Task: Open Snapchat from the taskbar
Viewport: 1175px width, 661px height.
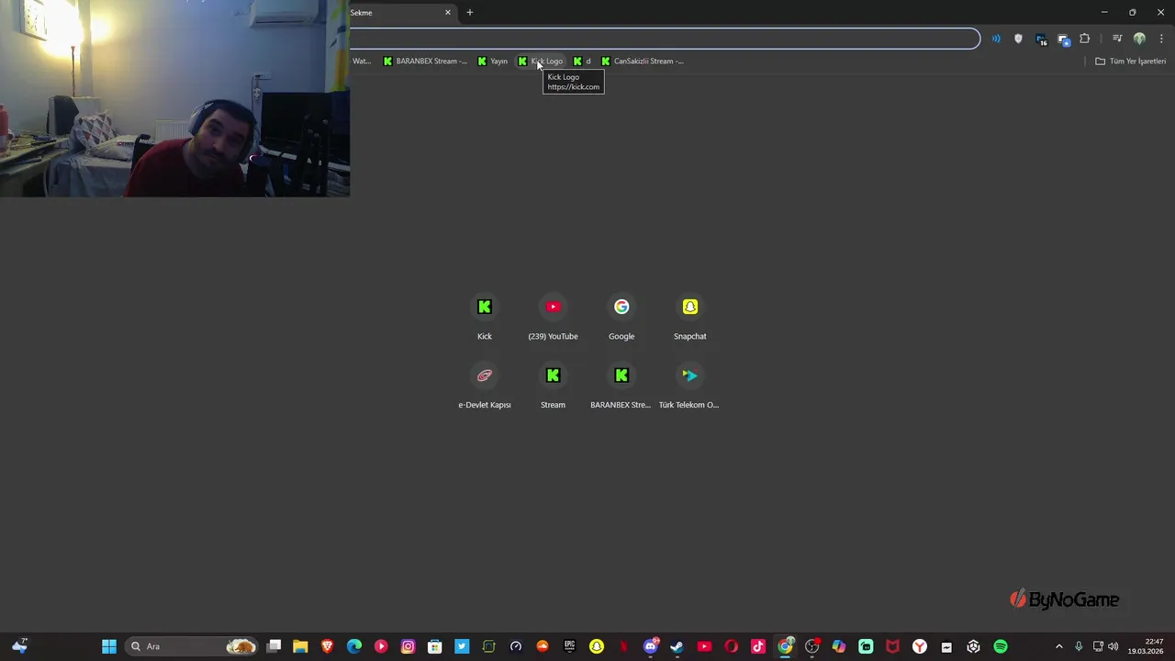Action: pyautogui.click(x=597, y=646)
